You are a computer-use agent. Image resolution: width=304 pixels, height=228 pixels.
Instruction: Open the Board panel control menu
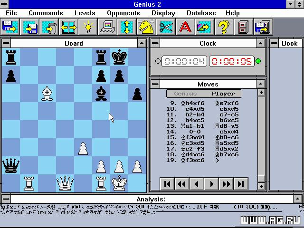[6, 43]
